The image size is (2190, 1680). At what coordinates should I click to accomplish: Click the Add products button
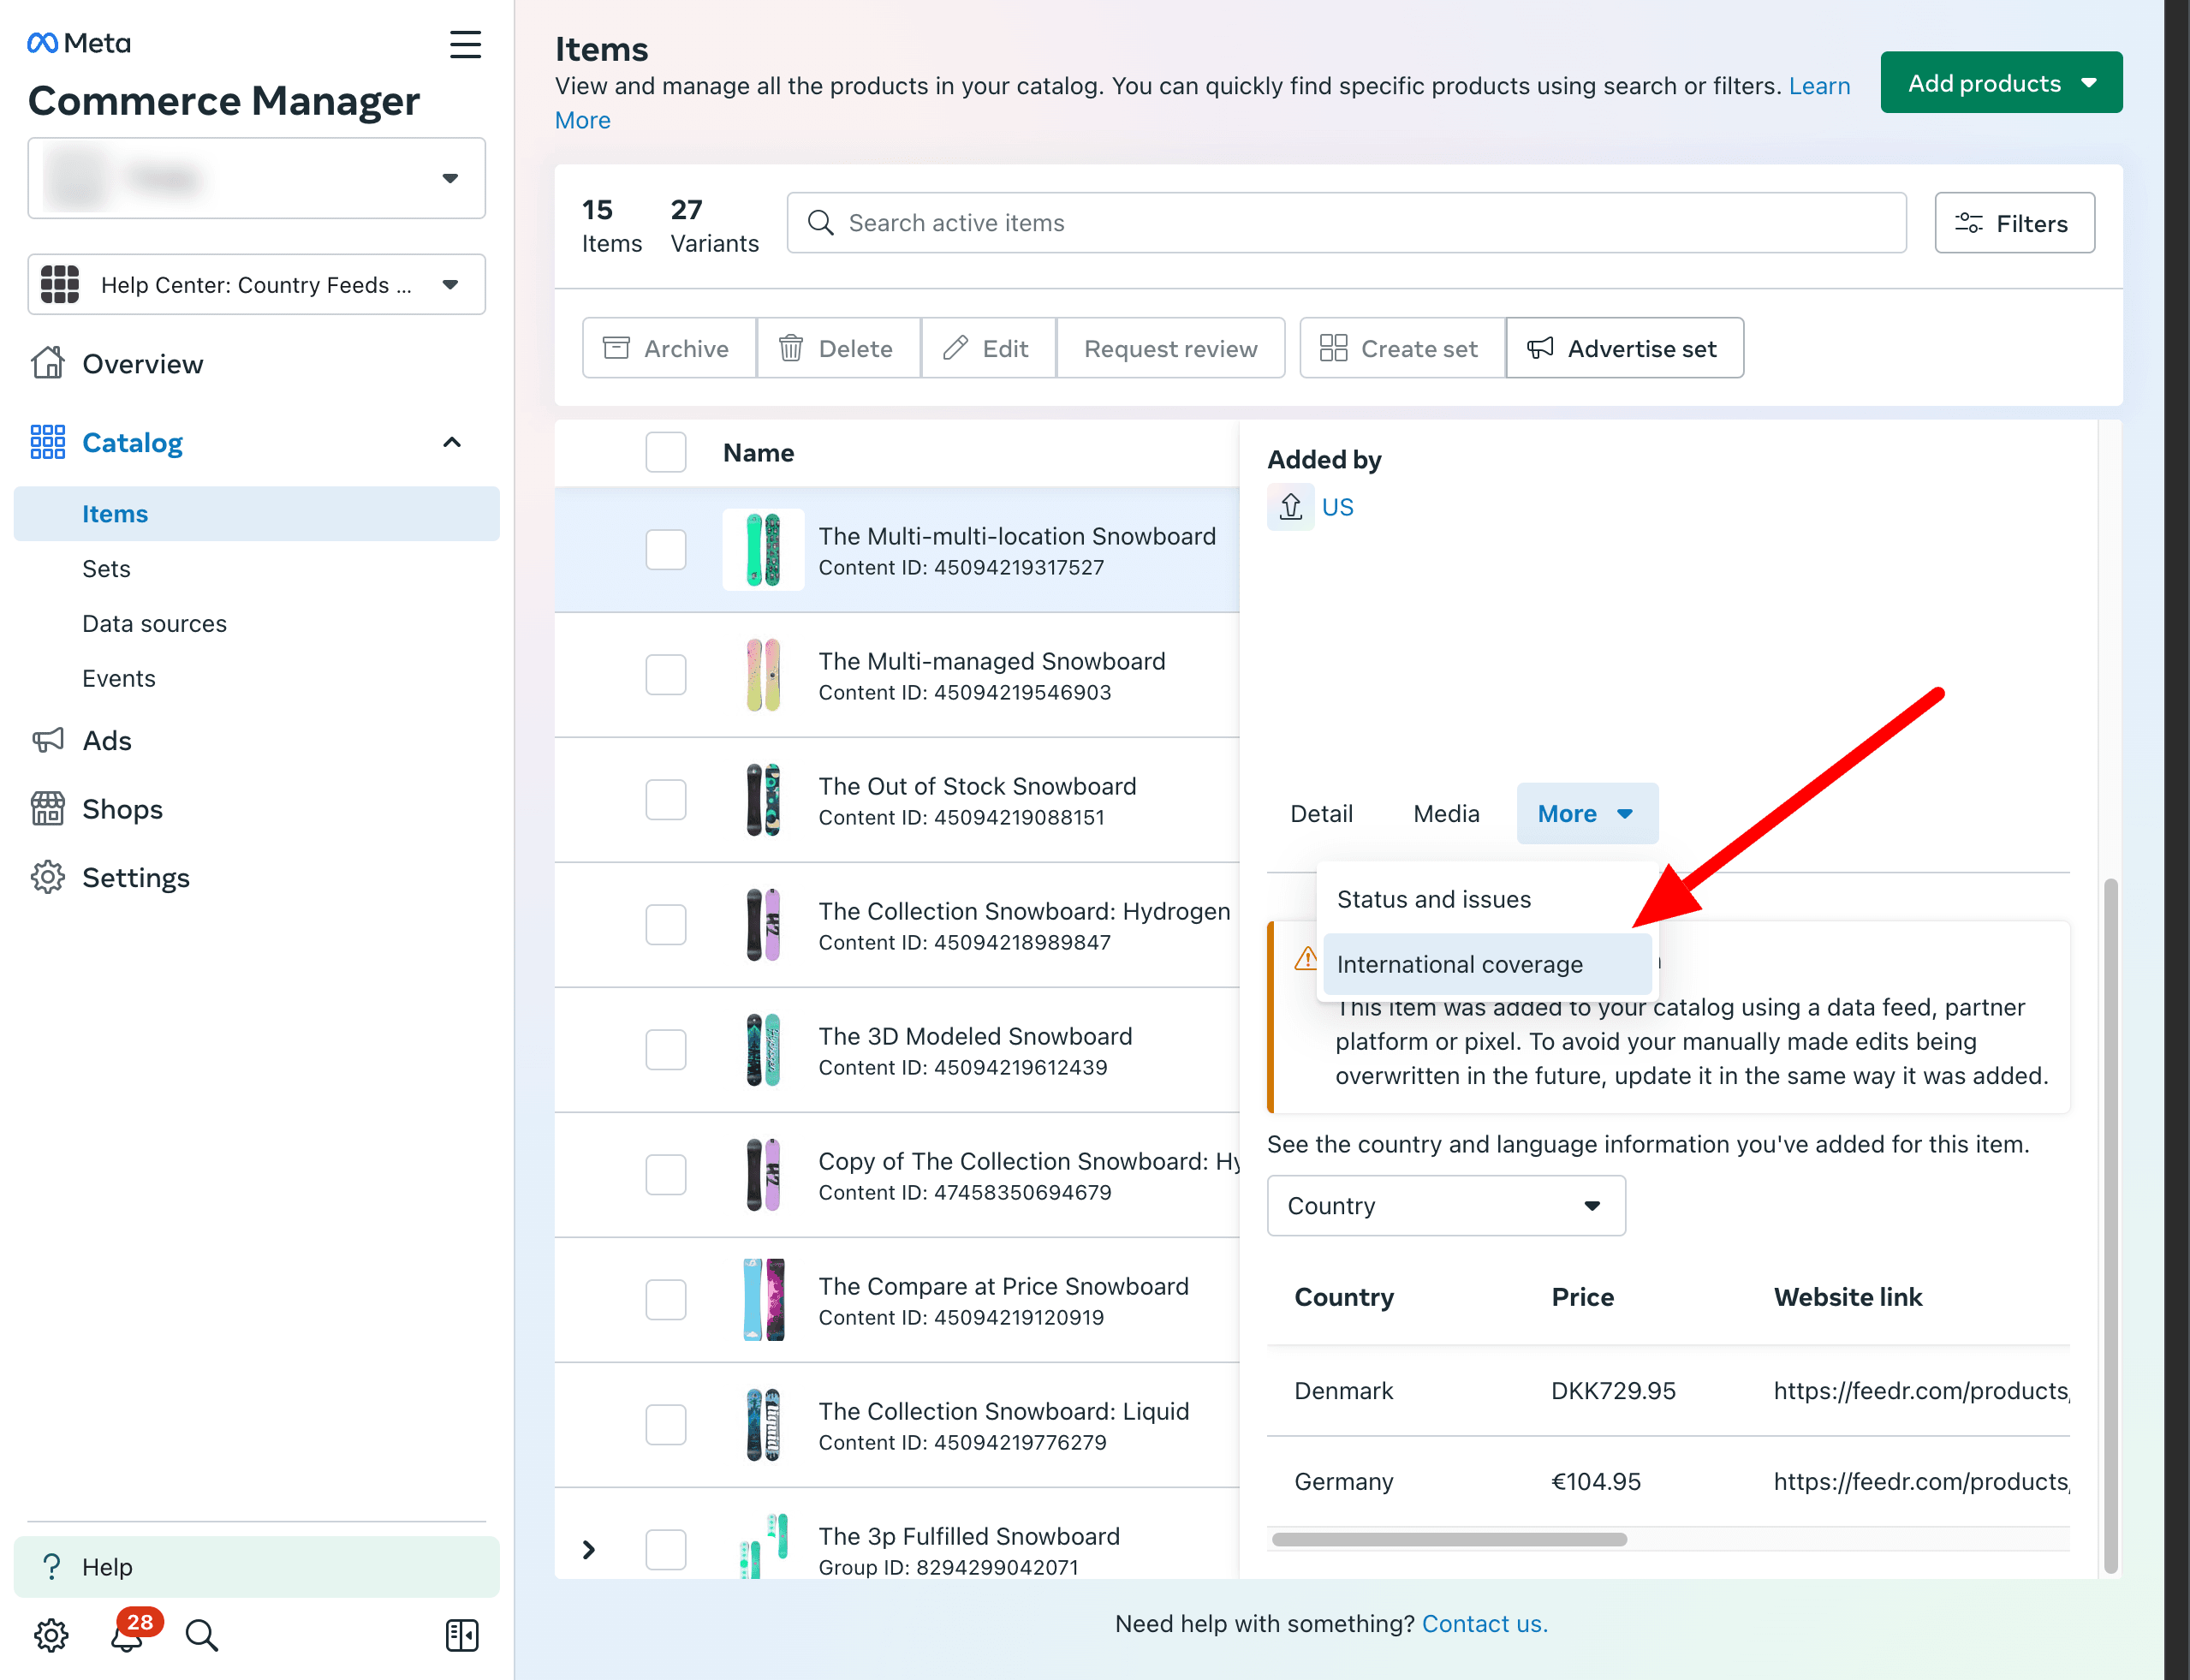2000,83
